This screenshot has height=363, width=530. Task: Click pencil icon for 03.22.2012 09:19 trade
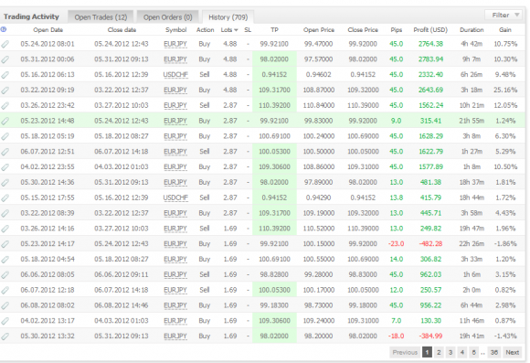[x=5, y=91]
